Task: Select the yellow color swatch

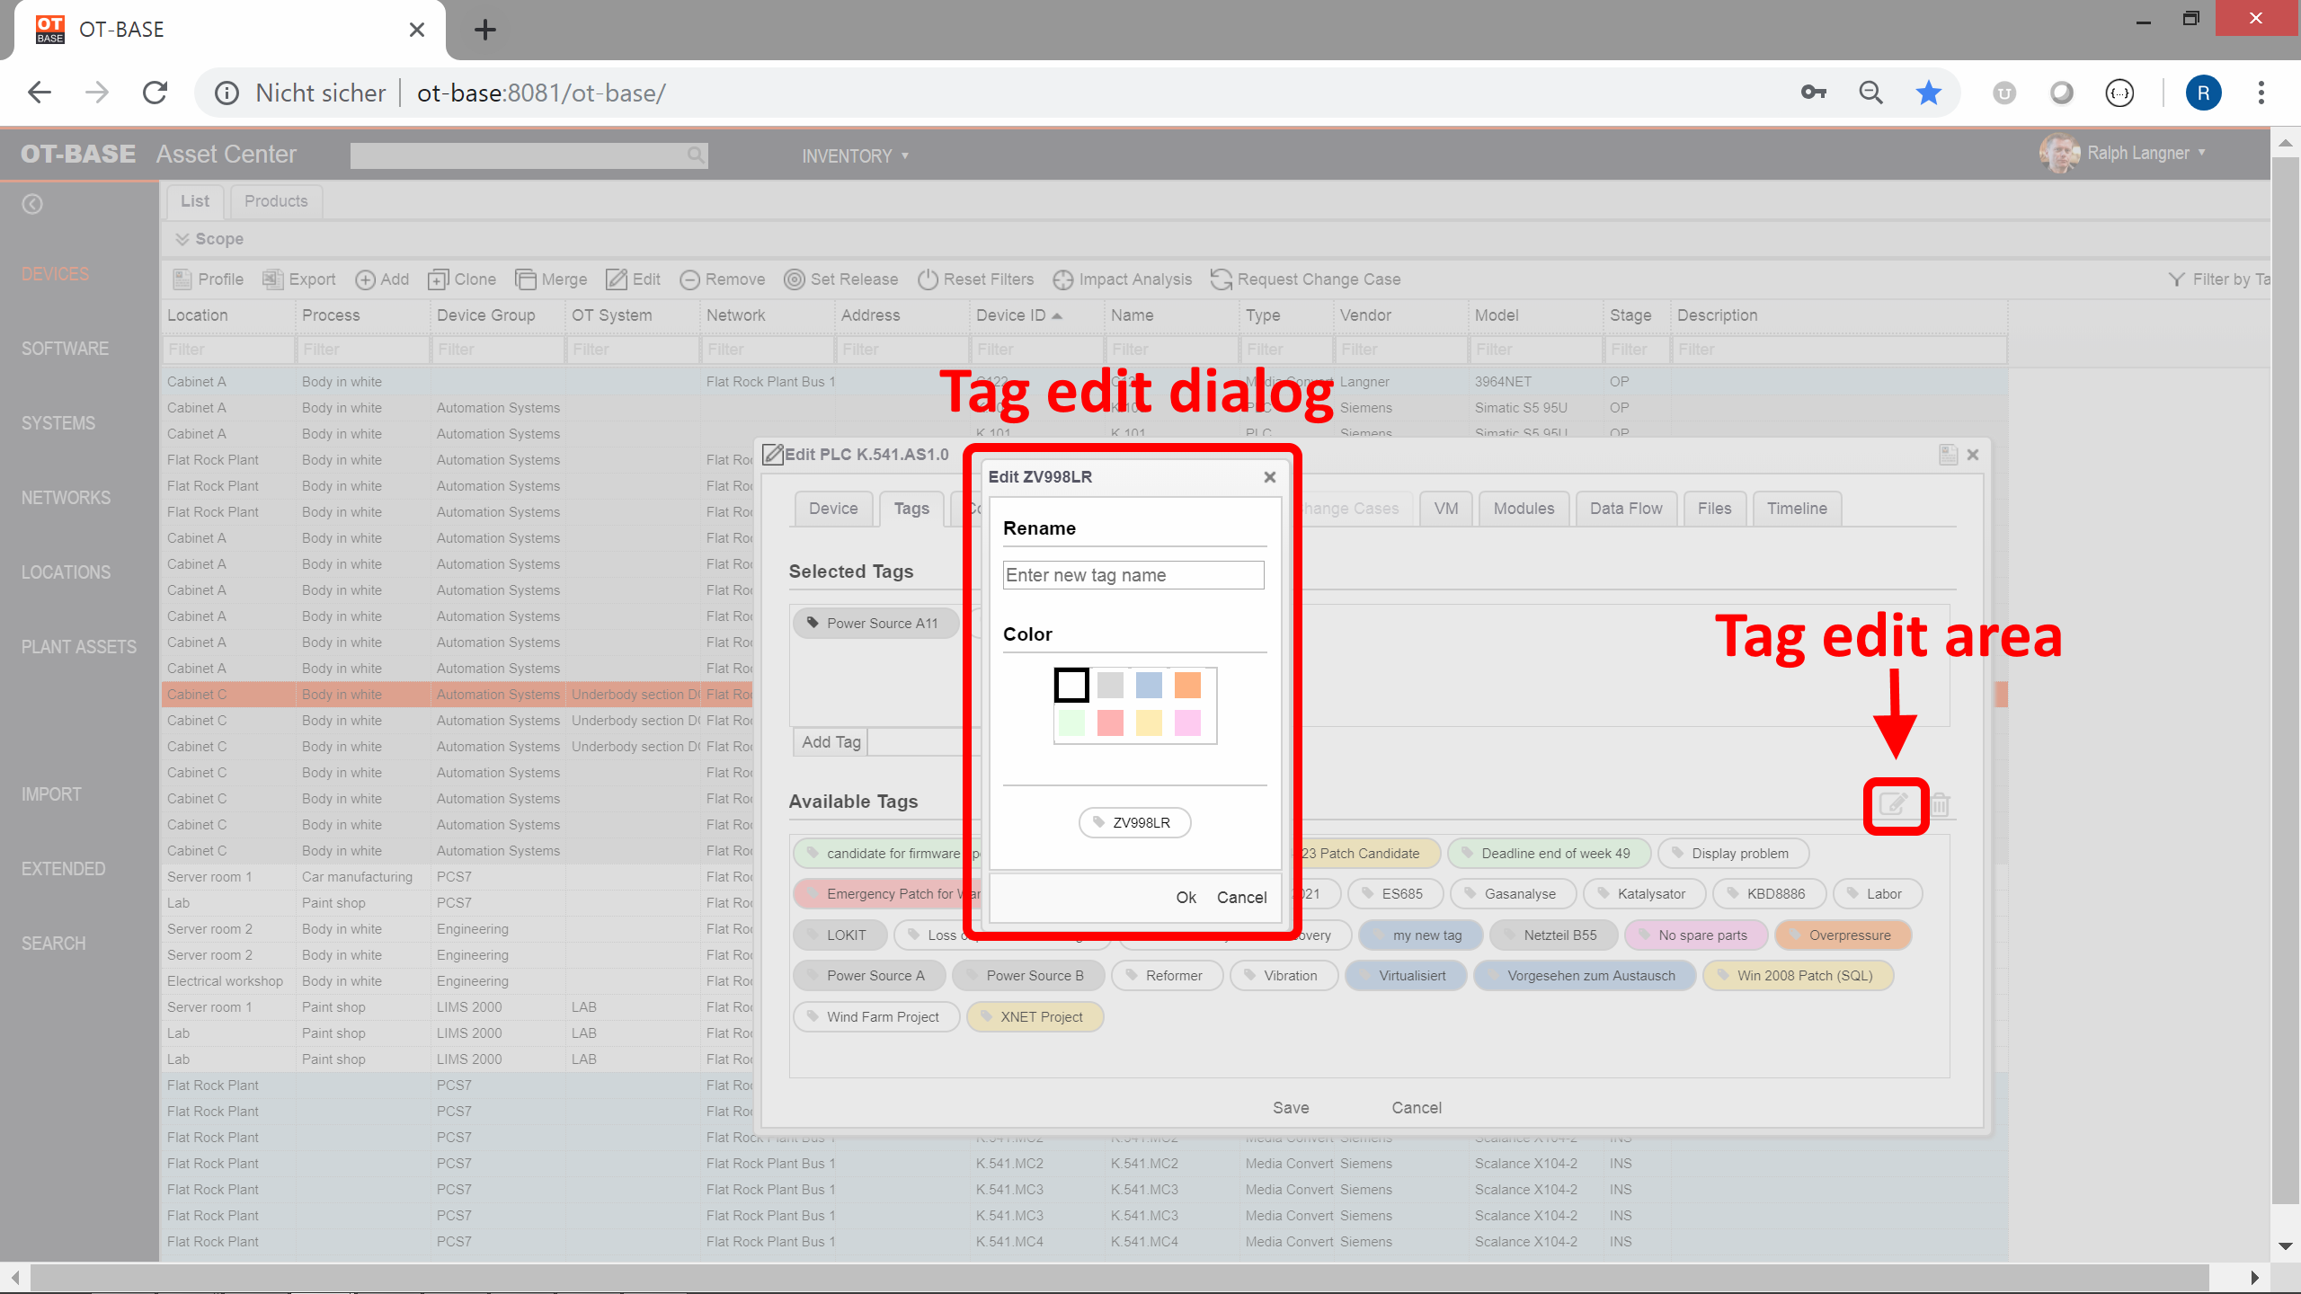Action: point(1149,723)
